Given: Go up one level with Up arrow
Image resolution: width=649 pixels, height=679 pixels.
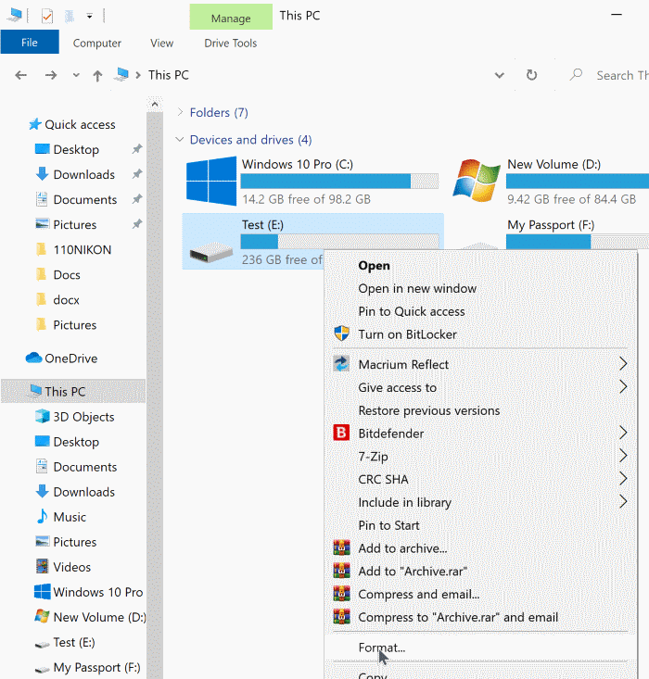Looking at the screenshot, I should [x=97, y=76].
